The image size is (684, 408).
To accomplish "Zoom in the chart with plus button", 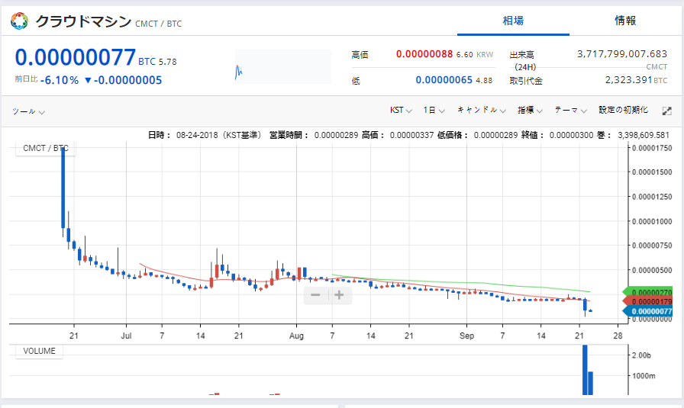I will (x=340, y=295).
